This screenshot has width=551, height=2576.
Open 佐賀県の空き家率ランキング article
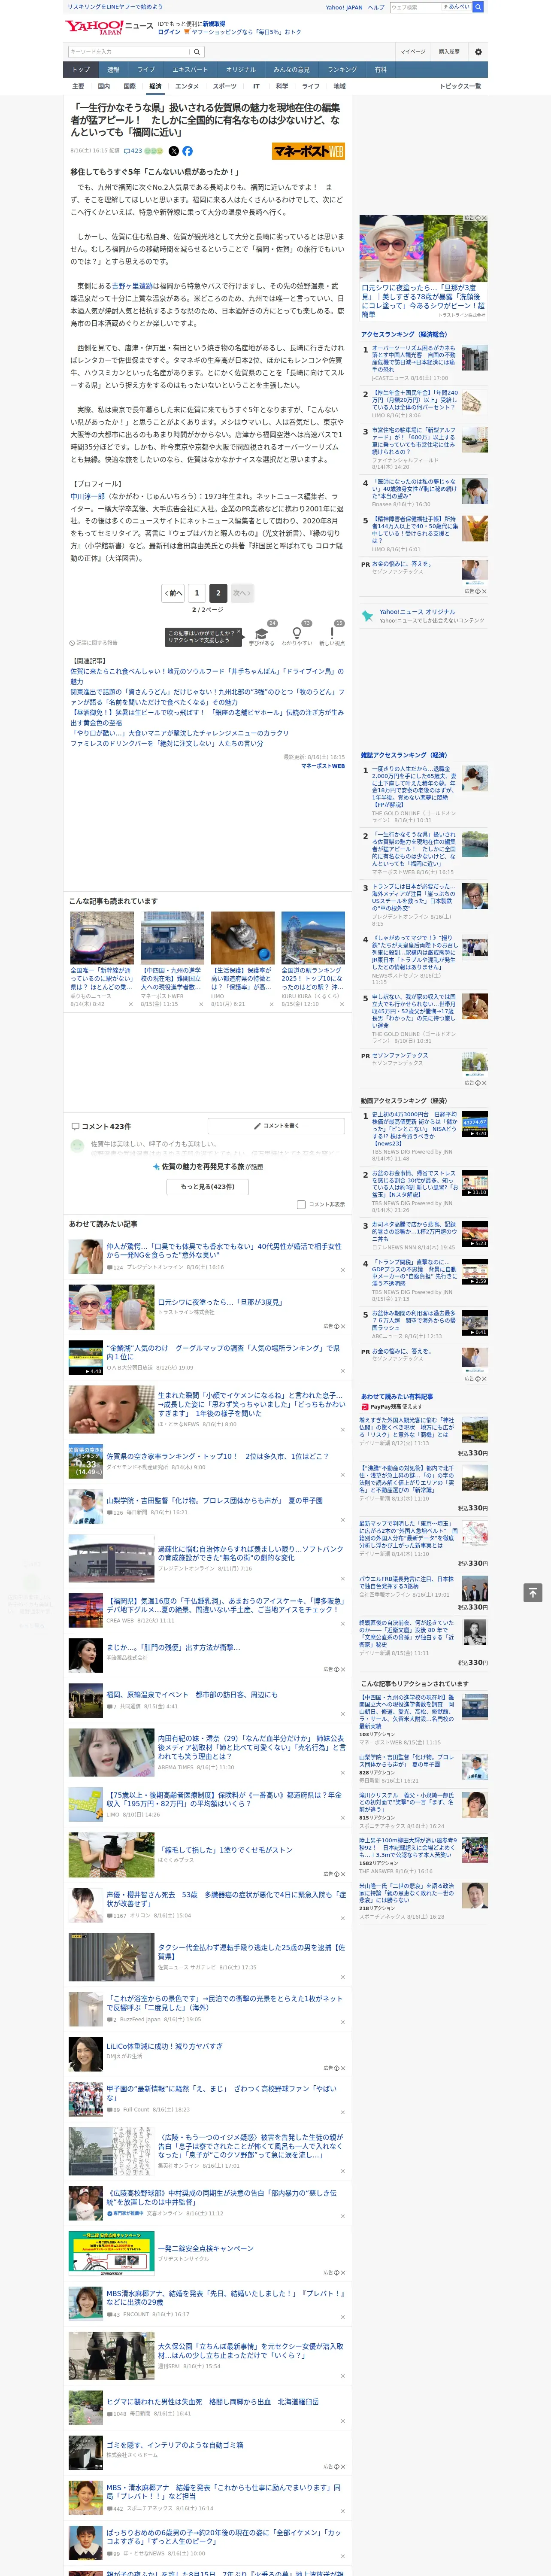pos(217,1456)
